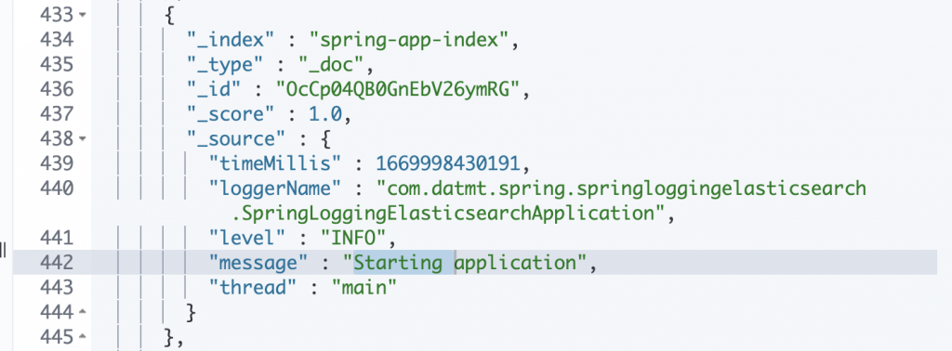
Task: Click fold end marker at line 444
Action: tap(83, 312)
